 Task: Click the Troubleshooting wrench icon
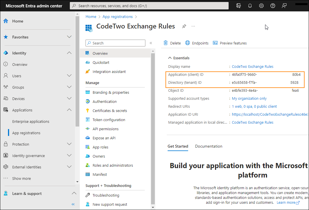point(88,195)
